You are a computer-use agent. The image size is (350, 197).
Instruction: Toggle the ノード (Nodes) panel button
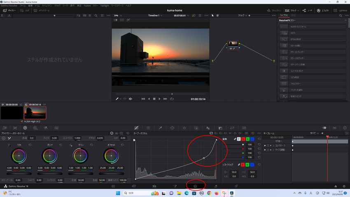tap(307, 10)
